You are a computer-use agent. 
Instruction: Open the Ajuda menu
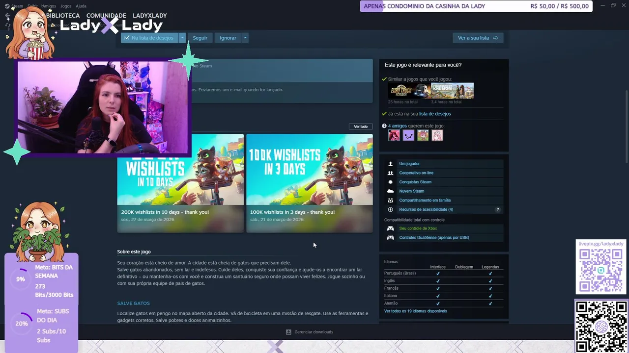point(81,6)
